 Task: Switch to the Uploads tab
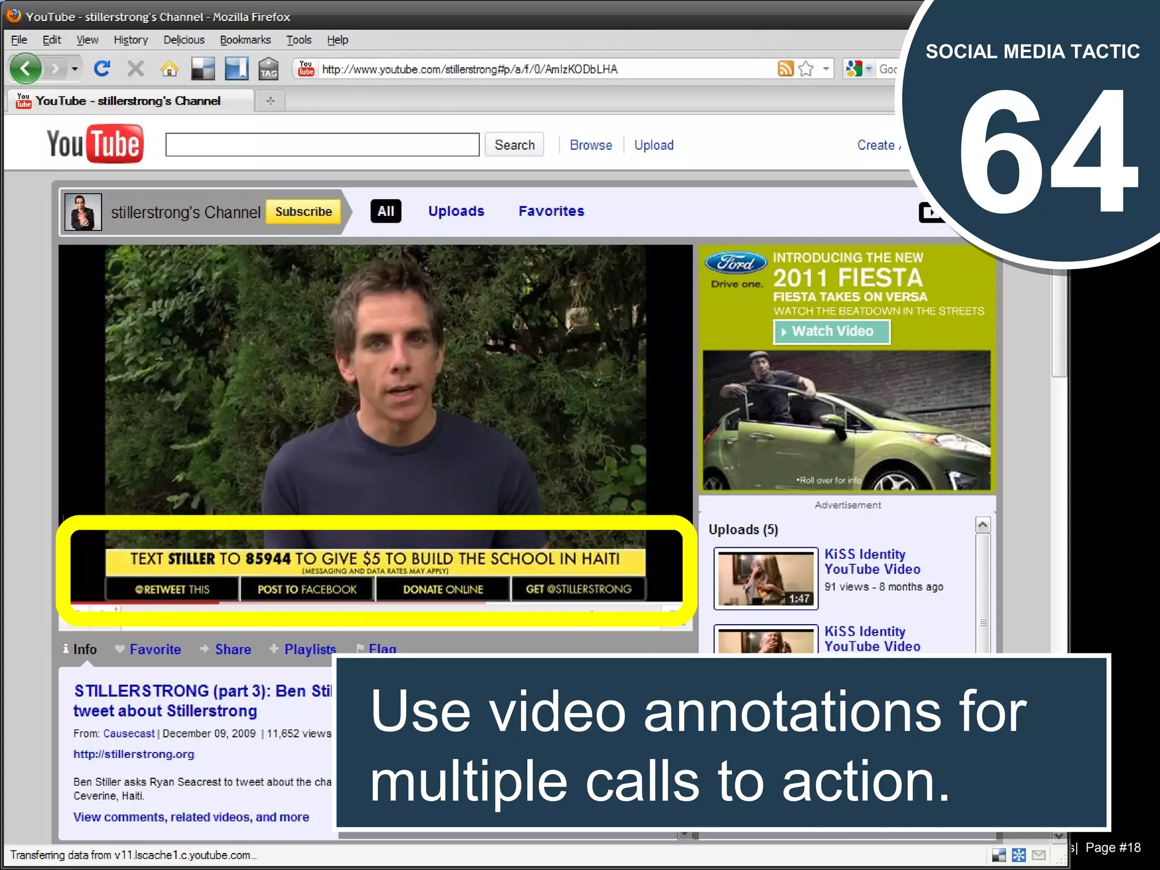point(456,211)
